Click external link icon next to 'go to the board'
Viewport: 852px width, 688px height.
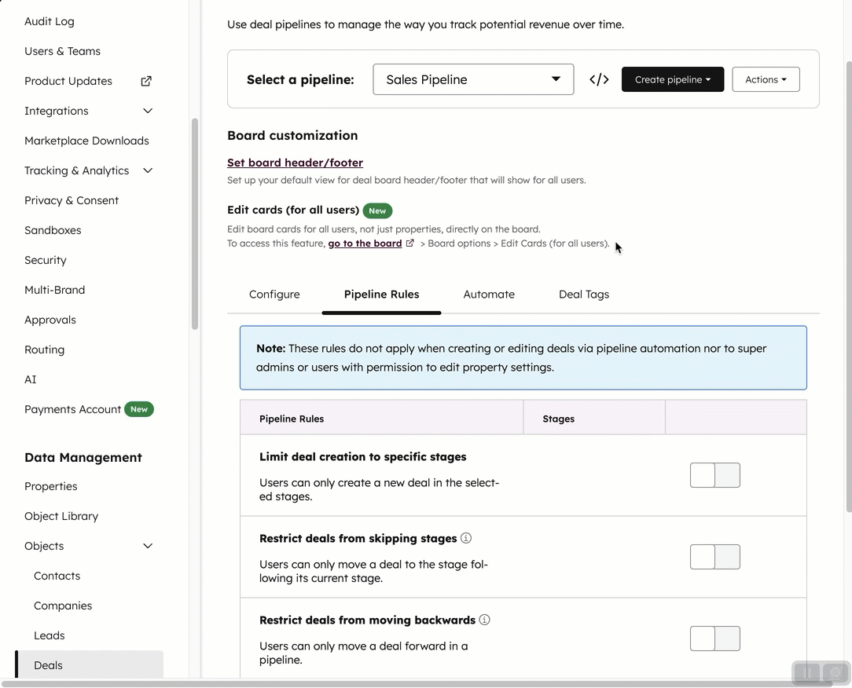point(410,243)
